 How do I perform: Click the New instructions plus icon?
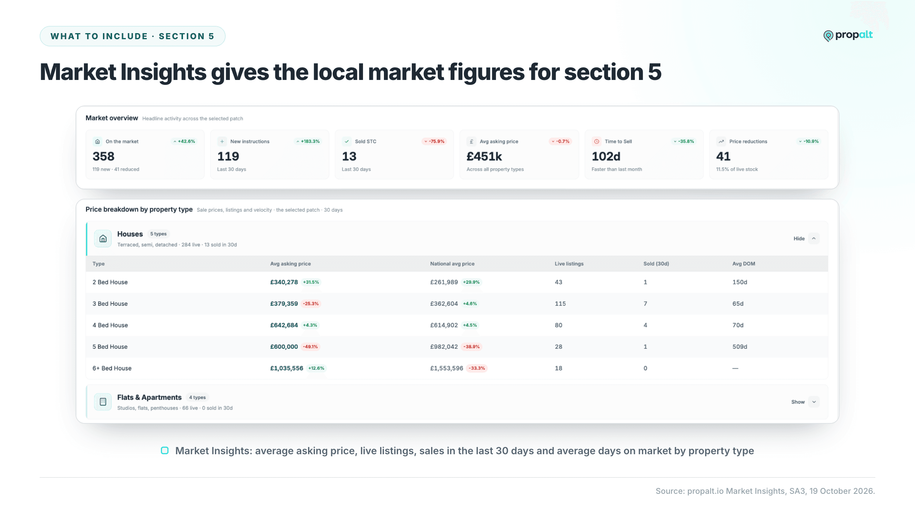click(x=222, y=141)
